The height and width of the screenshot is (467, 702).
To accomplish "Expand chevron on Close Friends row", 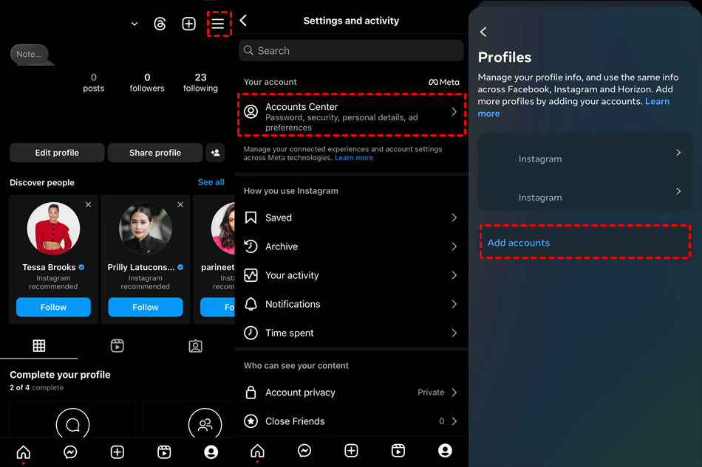I will click(x=454, y=421).
